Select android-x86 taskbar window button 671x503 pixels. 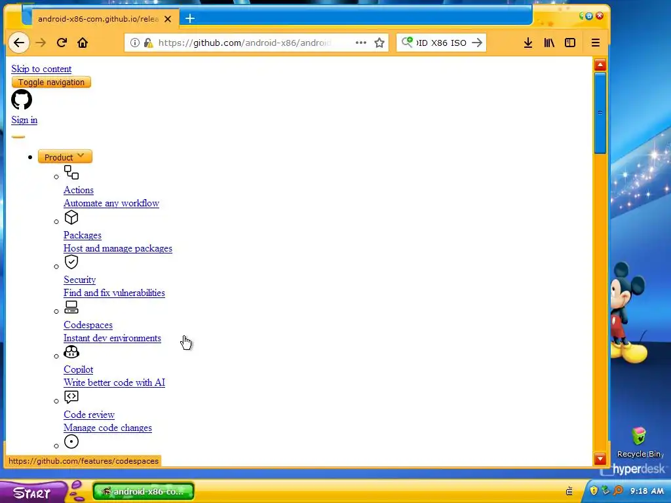point(144,491)
